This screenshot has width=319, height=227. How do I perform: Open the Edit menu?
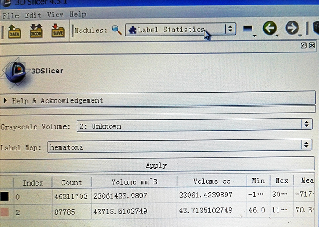tap(33, 15)
